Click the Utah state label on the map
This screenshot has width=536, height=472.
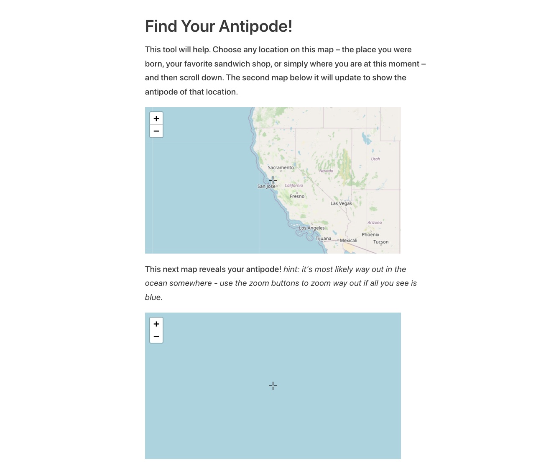(x=375, y=159)
